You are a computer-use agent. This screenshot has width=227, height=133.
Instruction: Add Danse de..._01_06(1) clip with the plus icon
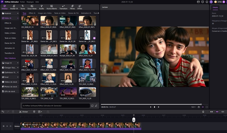[94, 38]
